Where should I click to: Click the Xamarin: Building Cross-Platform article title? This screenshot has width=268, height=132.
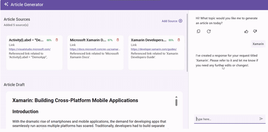75,100
